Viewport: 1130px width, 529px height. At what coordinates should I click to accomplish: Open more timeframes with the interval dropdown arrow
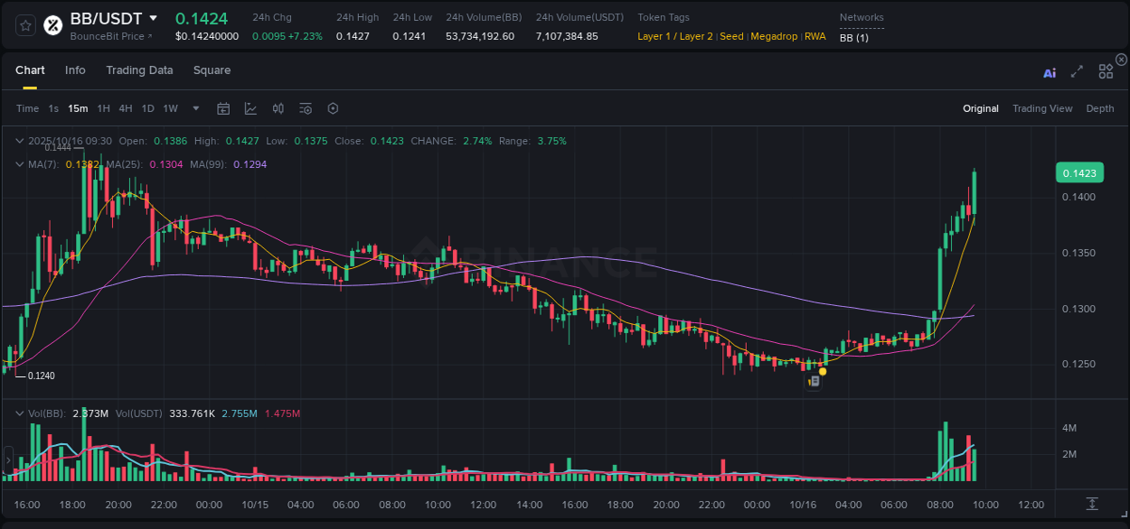(x=194, y=107)
